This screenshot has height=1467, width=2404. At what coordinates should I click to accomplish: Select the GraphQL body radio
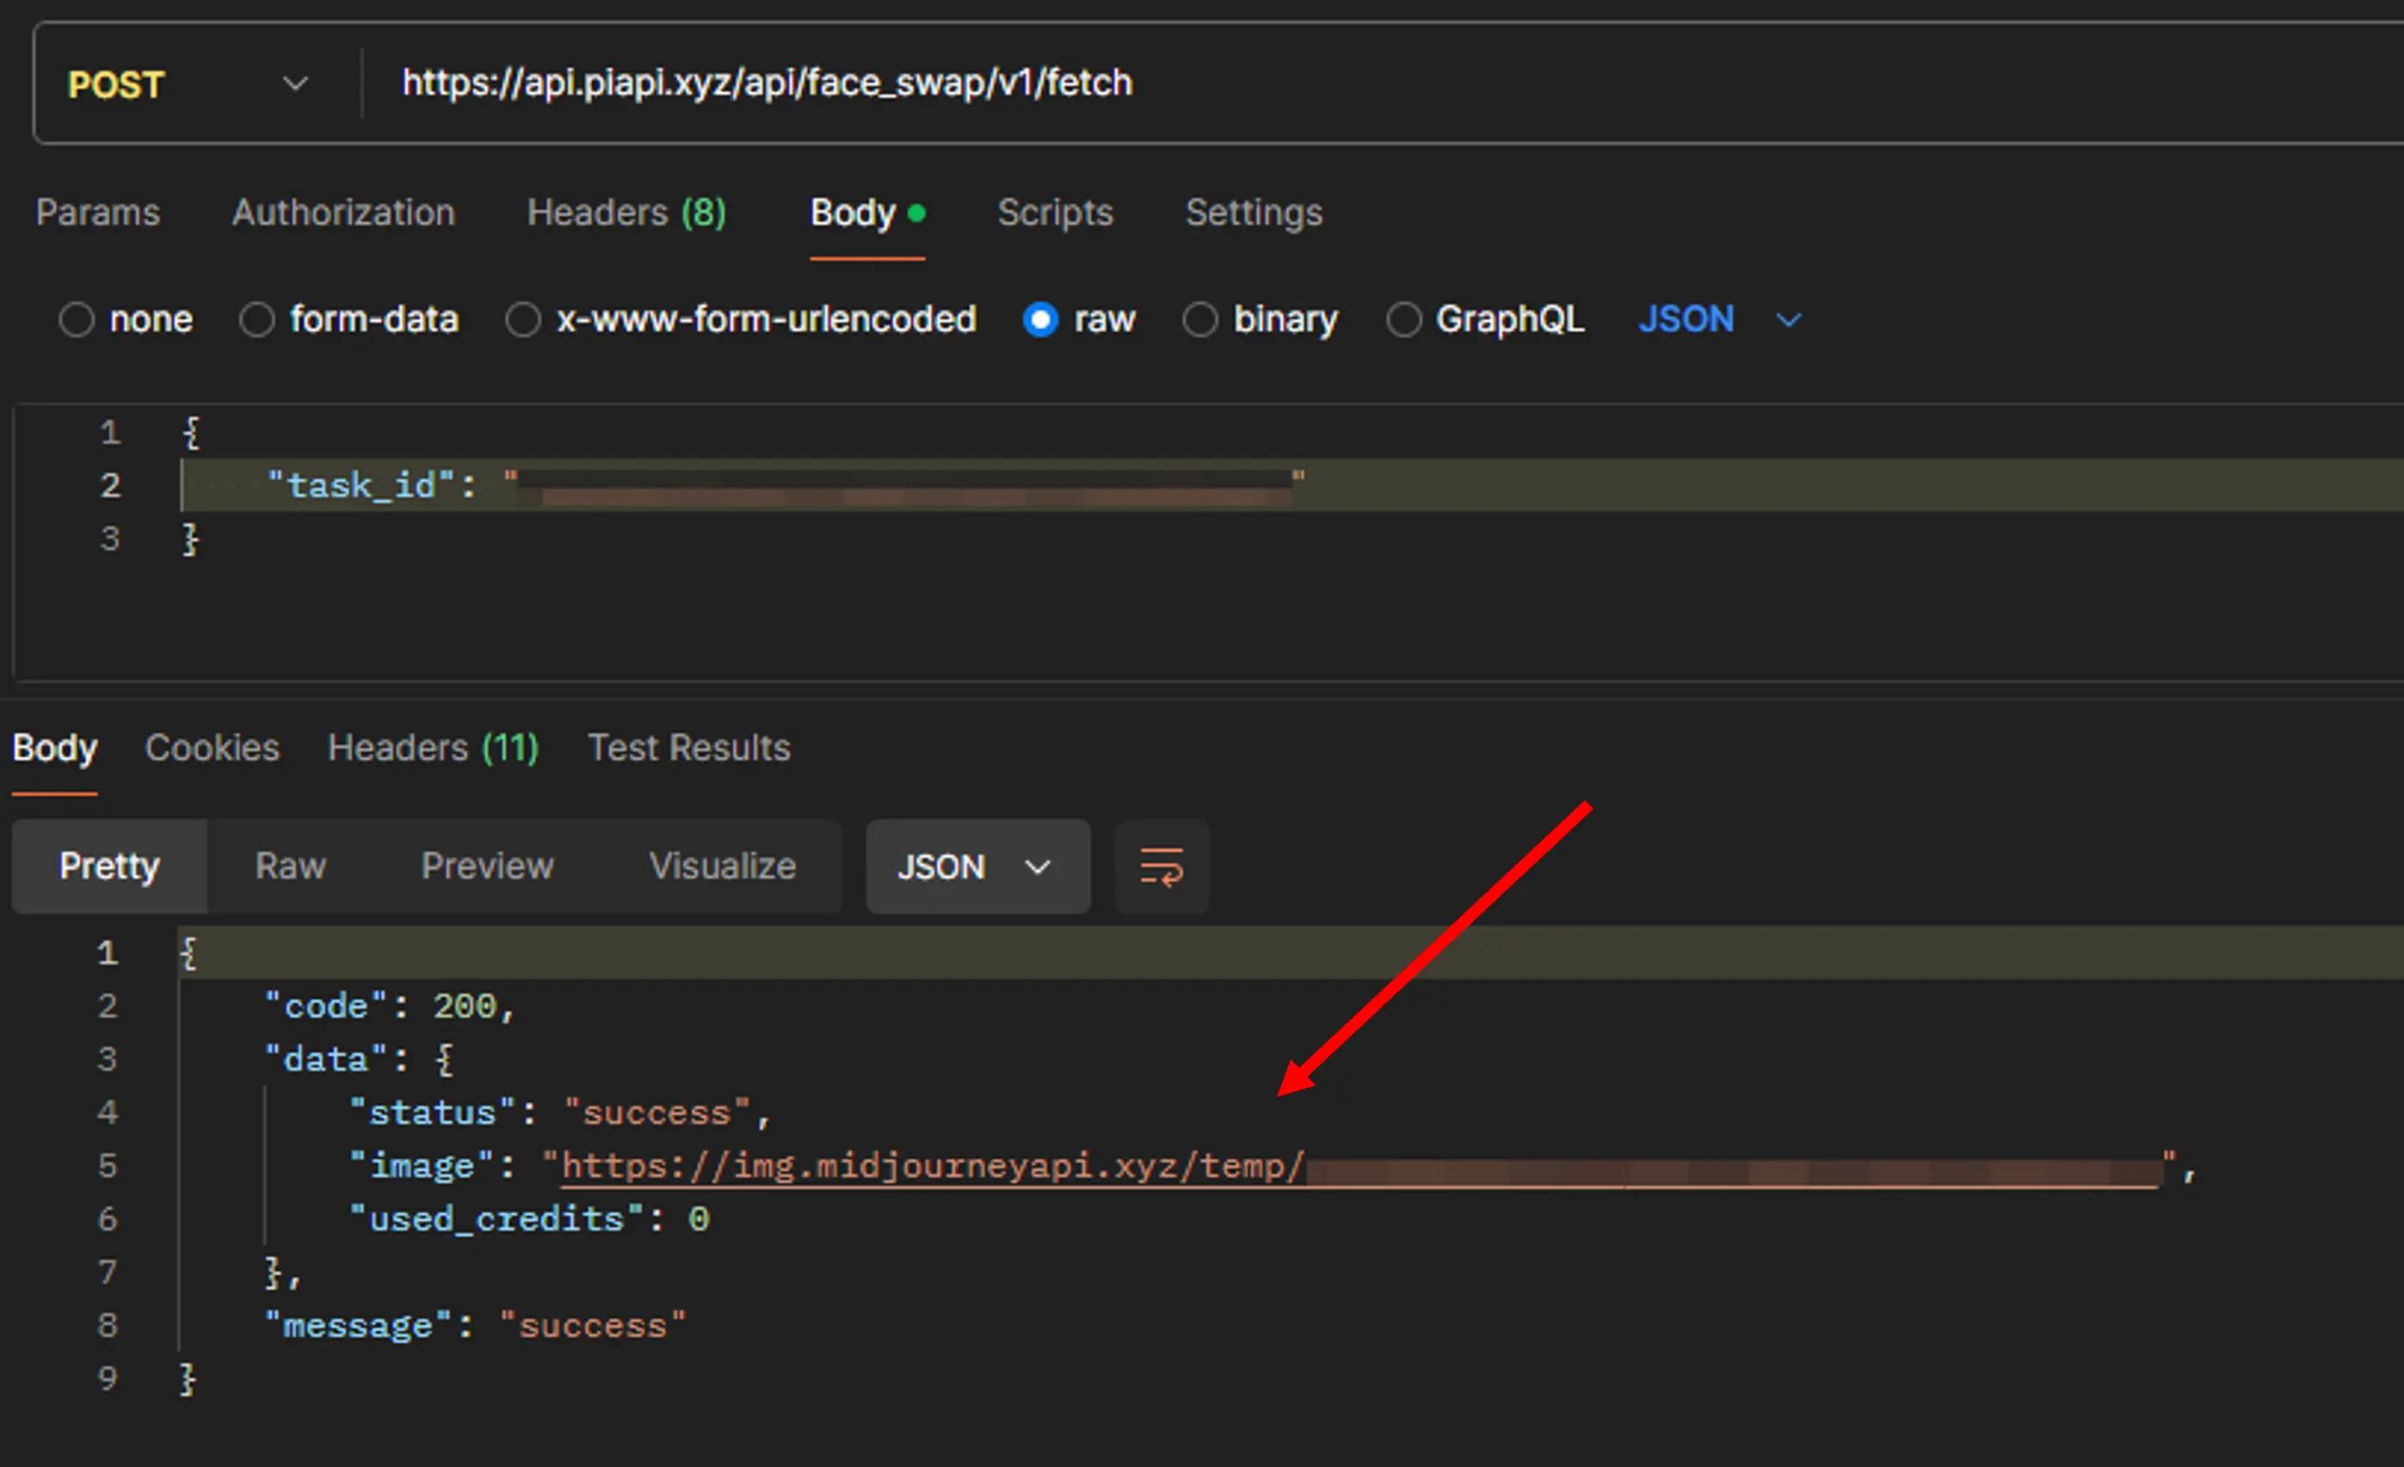click(1403, 320)
